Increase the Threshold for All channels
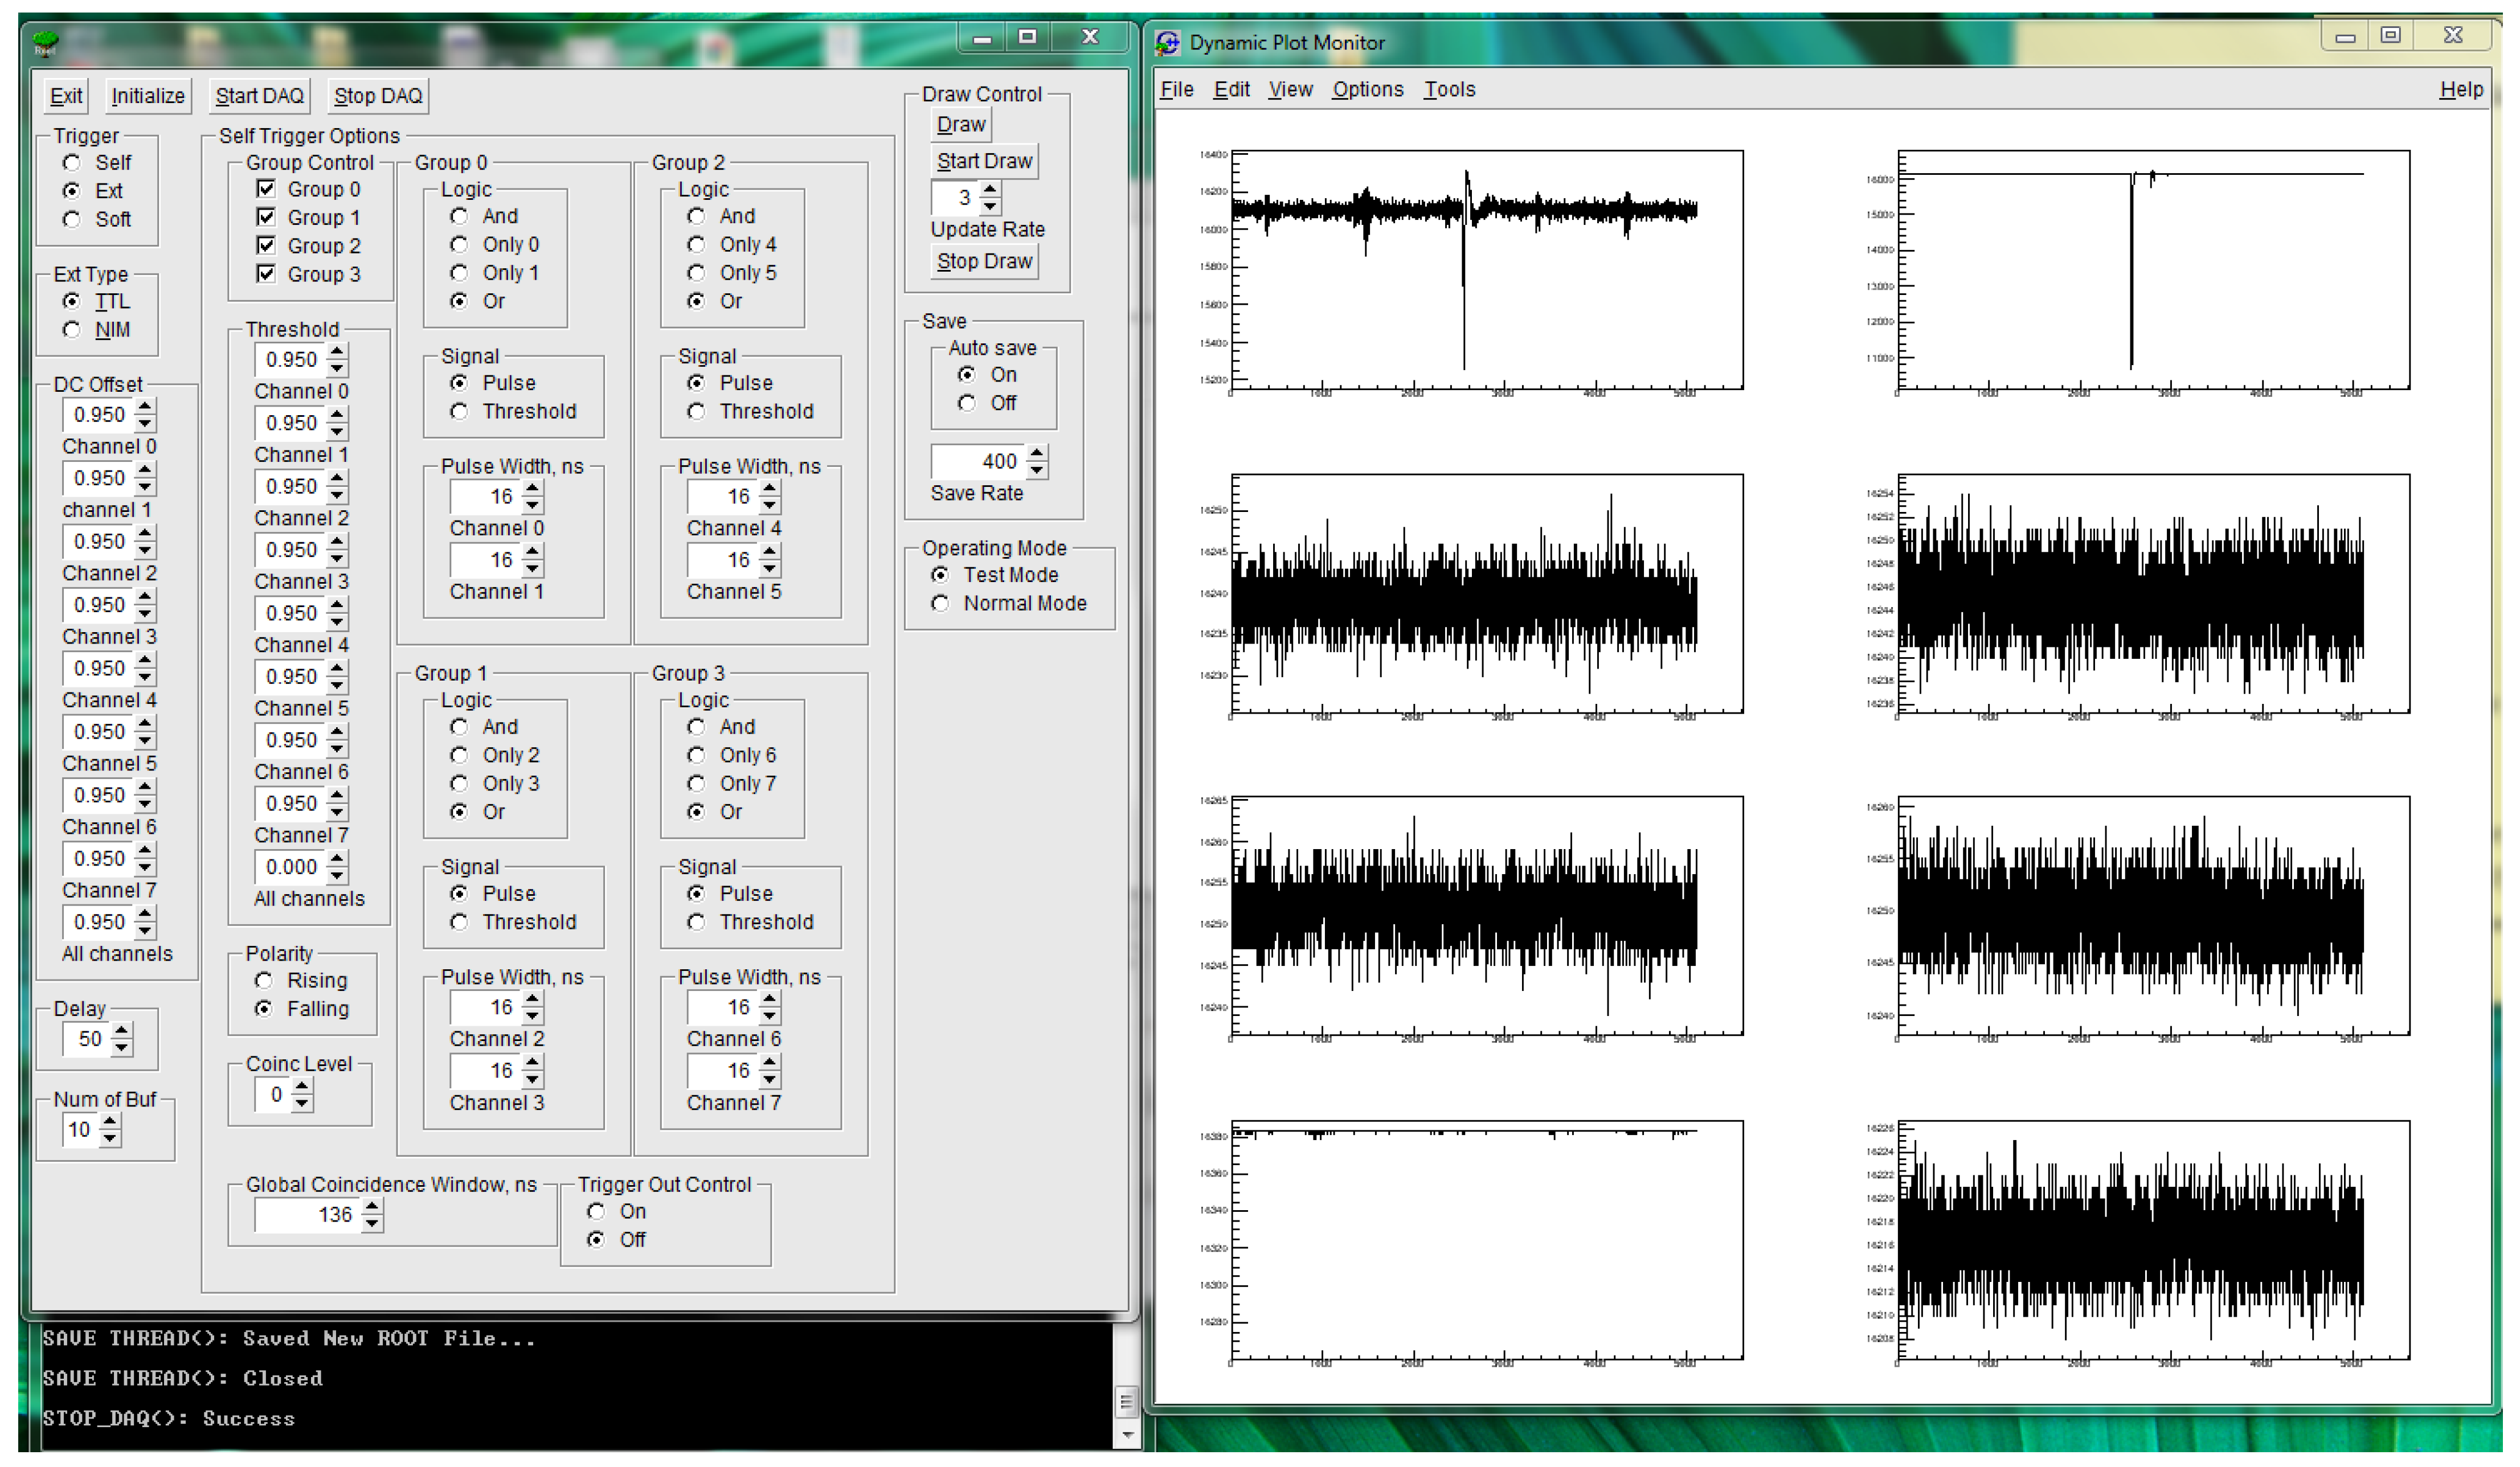2520x1467 pixels. click(x=338, y=859)
